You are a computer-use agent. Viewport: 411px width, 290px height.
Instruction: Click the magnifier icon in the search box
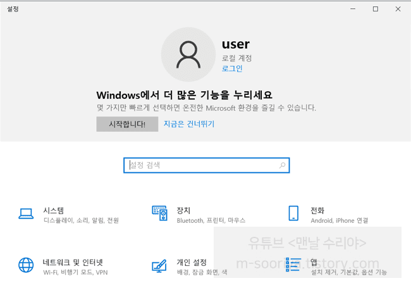[282, 165]
